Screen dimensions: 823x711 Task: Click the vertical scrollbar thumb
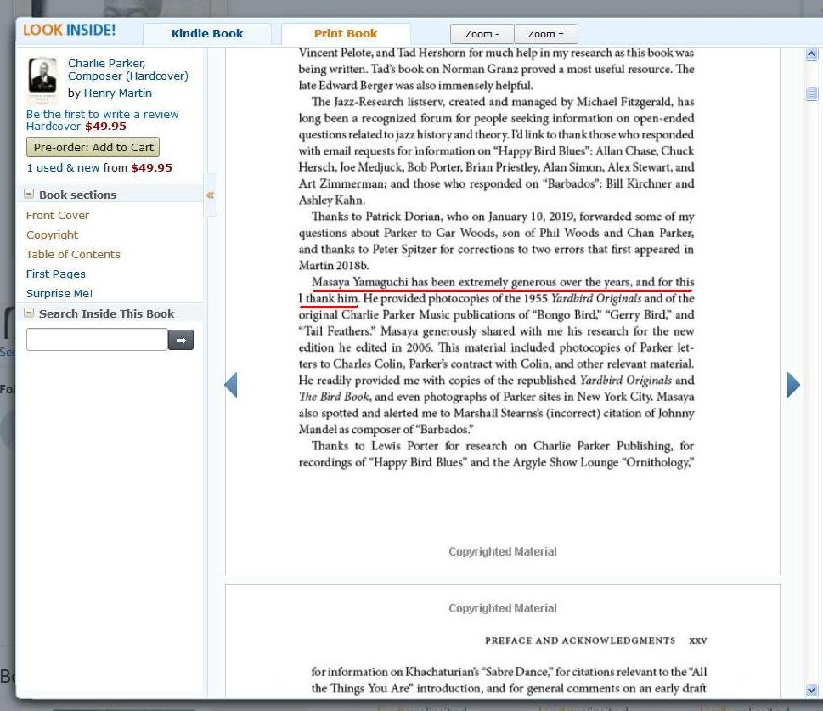tap(811, 93)
